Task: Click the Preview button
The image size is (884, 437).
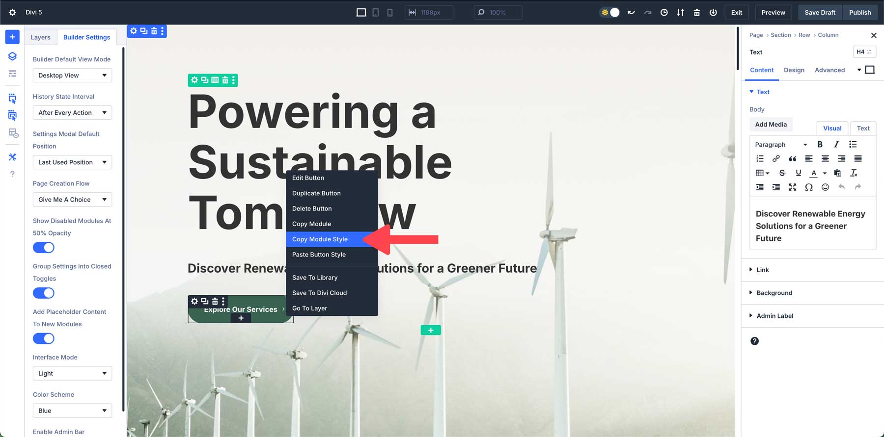Action: 773,12
